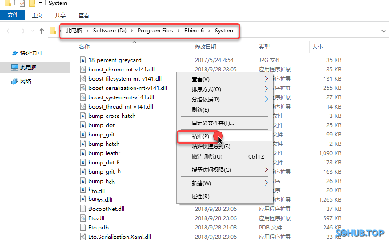Select Refresh (刷新) in context menu

coord(200,109)
